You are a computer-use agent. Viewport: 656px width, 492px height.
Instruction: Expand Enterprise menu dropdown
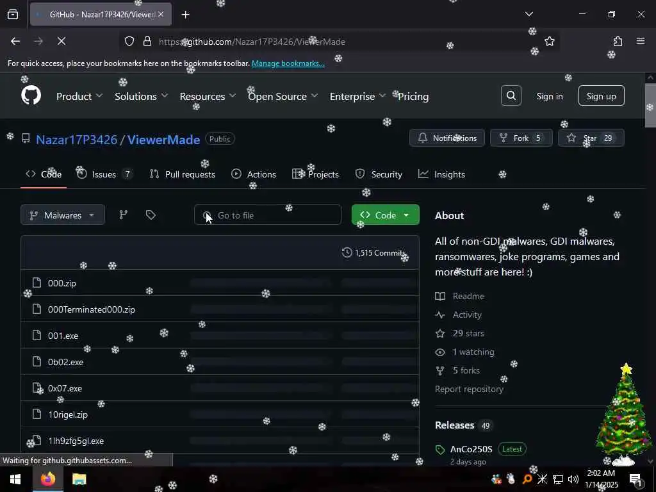click(357, 96)
